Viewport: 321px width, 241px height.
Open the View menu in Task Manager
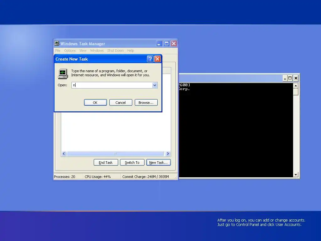pos(83,51)
